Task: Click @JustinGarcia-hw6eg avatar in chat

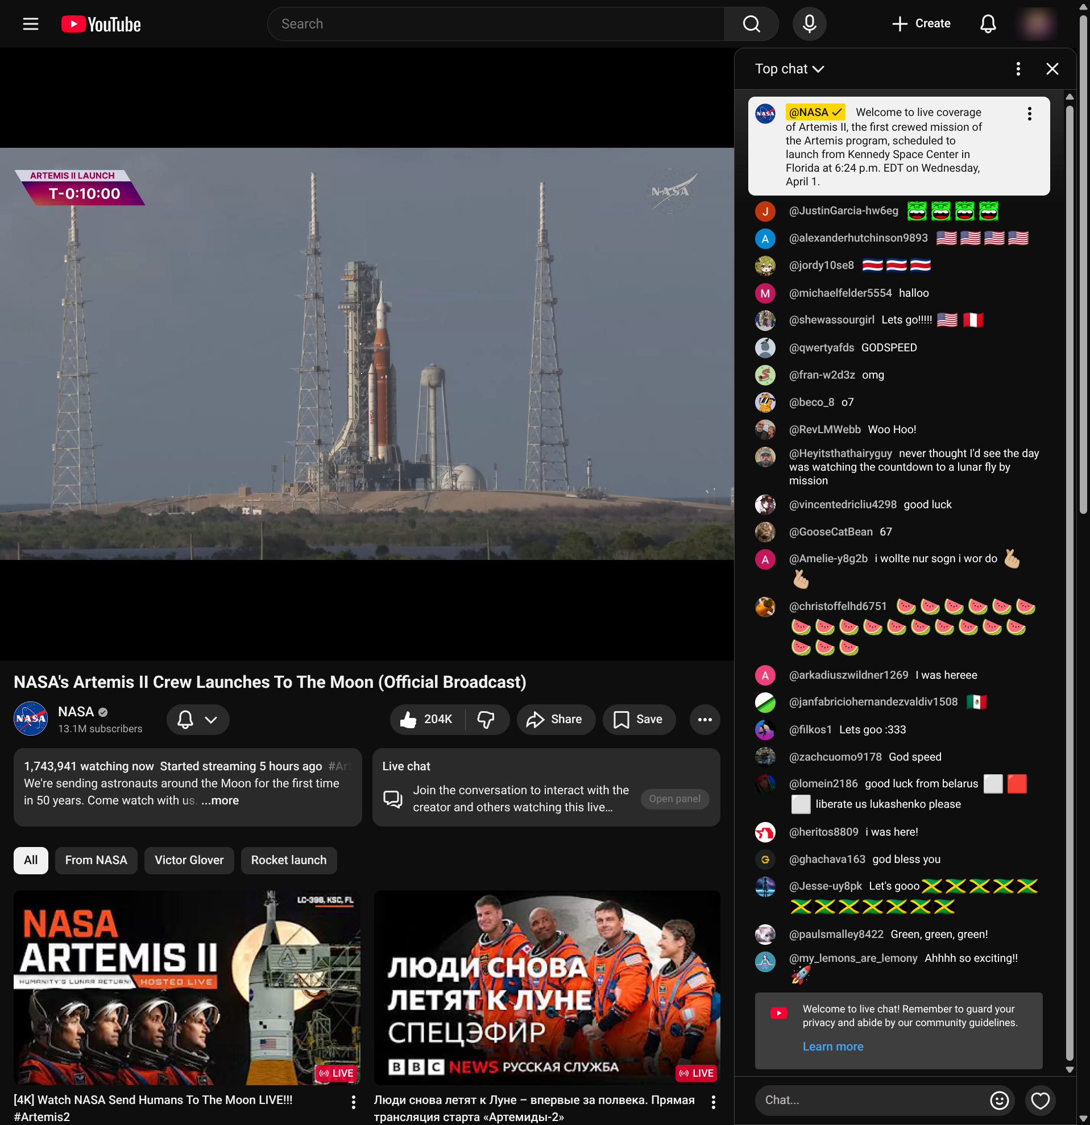Action: pyautogui.click(x=765, y=211)
